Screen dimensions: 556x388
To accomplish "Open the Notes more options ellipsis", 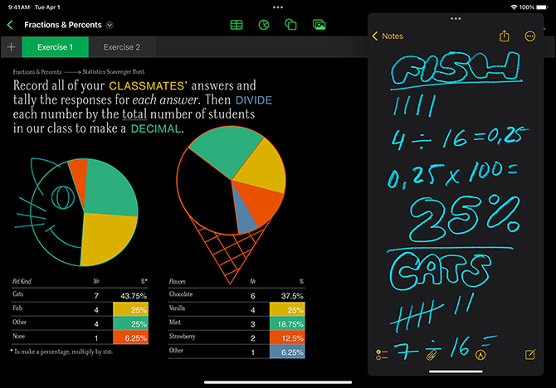I will (530, 36).
